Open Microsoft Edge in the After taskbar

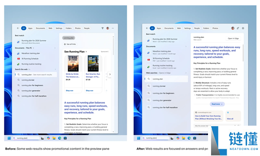coord(189,138)
